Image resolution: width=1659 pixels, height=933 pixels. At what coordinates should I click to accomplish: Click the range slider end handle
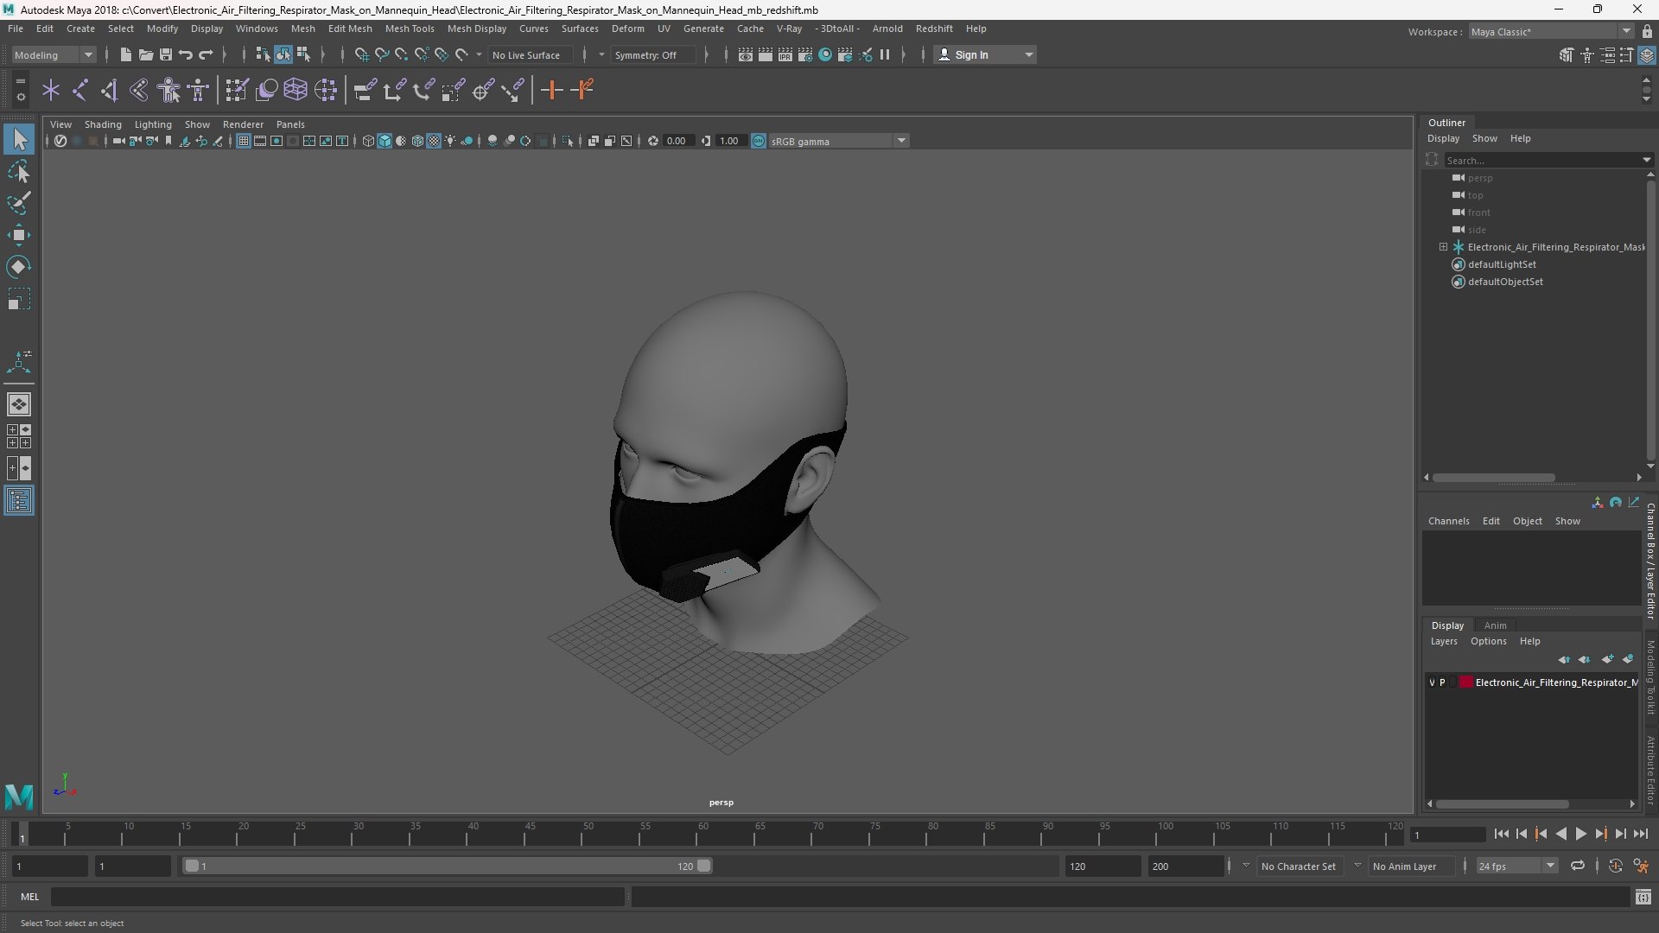(704, 866)
